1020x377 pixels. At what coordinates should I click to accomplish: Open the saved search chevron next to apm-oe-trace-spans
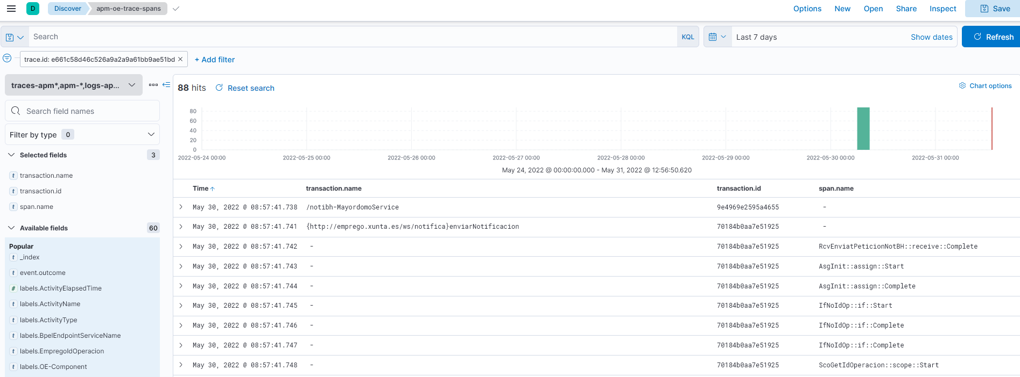pos(176,9)
